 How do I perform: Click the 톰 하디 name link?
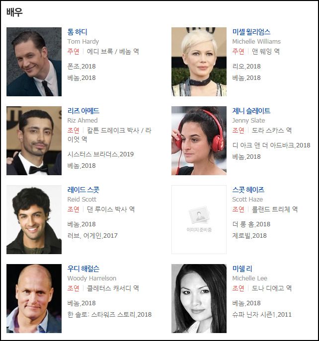tap(78, 32)
